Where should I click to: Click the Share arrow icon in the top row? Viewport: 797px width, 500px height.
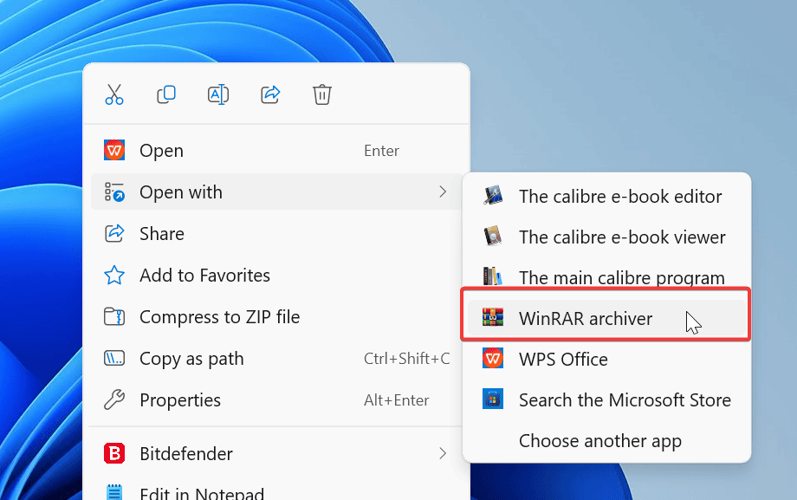click(270, 94)
